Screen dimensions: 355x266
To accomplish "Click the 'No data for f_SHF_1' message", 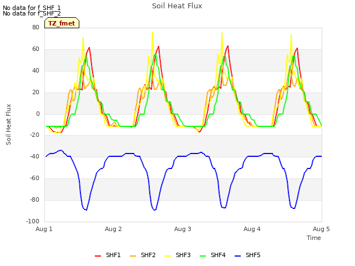I will click(32, 8).
